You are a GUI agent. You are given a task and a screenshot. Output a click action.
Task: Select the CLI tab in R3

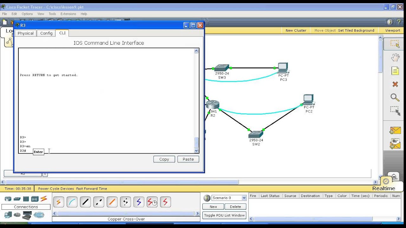click(62, 33)
